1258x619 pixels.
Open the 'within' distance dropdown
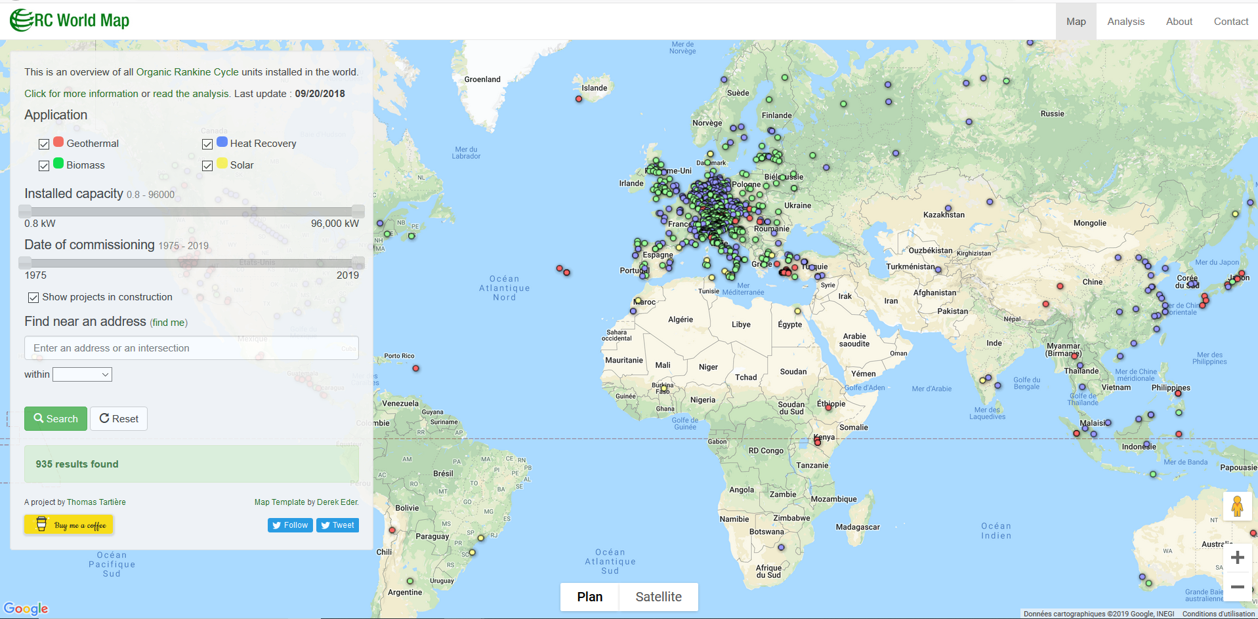[82, 374]
